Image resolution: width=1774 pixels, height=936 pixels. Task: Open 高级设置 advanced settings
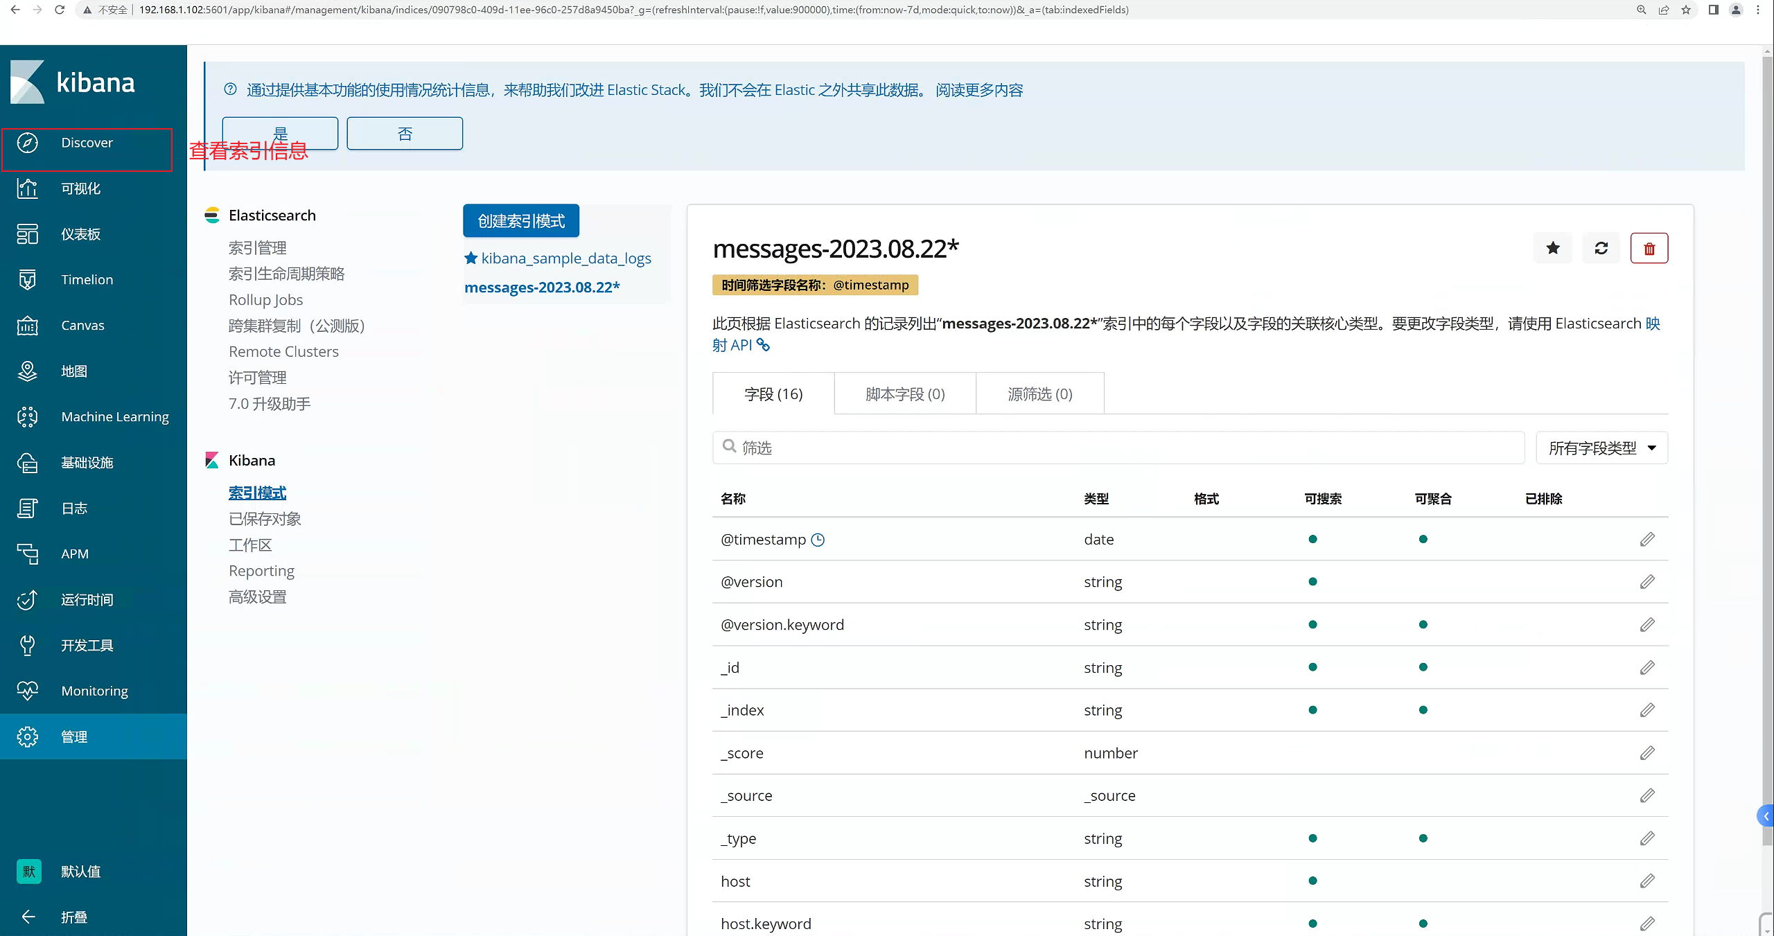(x=257, y=597)
